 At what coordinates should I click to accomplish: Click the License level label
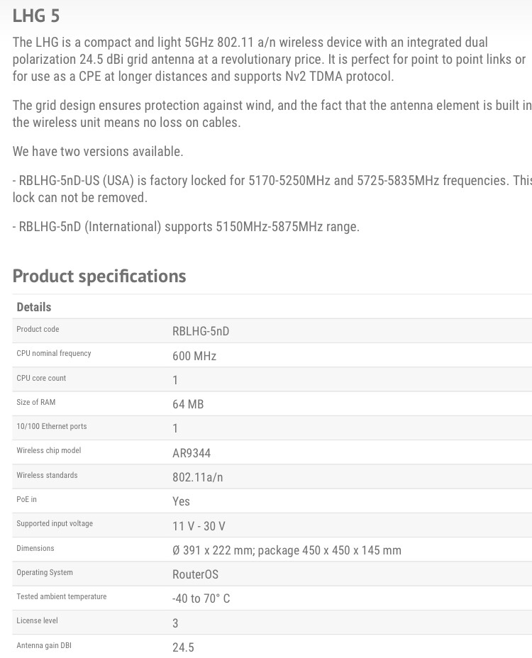(38, 620)
